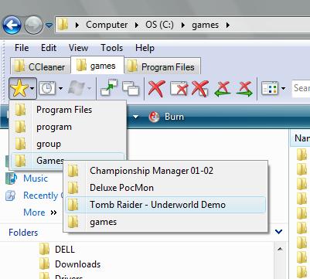Expand the arrow after games in breadcrumb
Viewport: 310px width, 279px height.
click(228, 25)
